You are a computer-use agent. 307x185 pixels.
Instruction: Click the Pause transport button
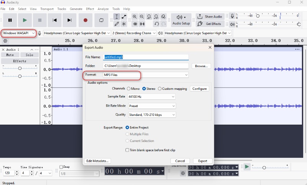10,20
